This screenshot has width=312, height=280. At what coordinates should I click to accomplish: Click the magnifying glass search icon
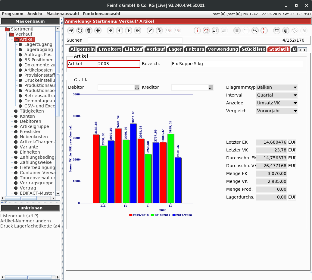click(x=255, y=30)
